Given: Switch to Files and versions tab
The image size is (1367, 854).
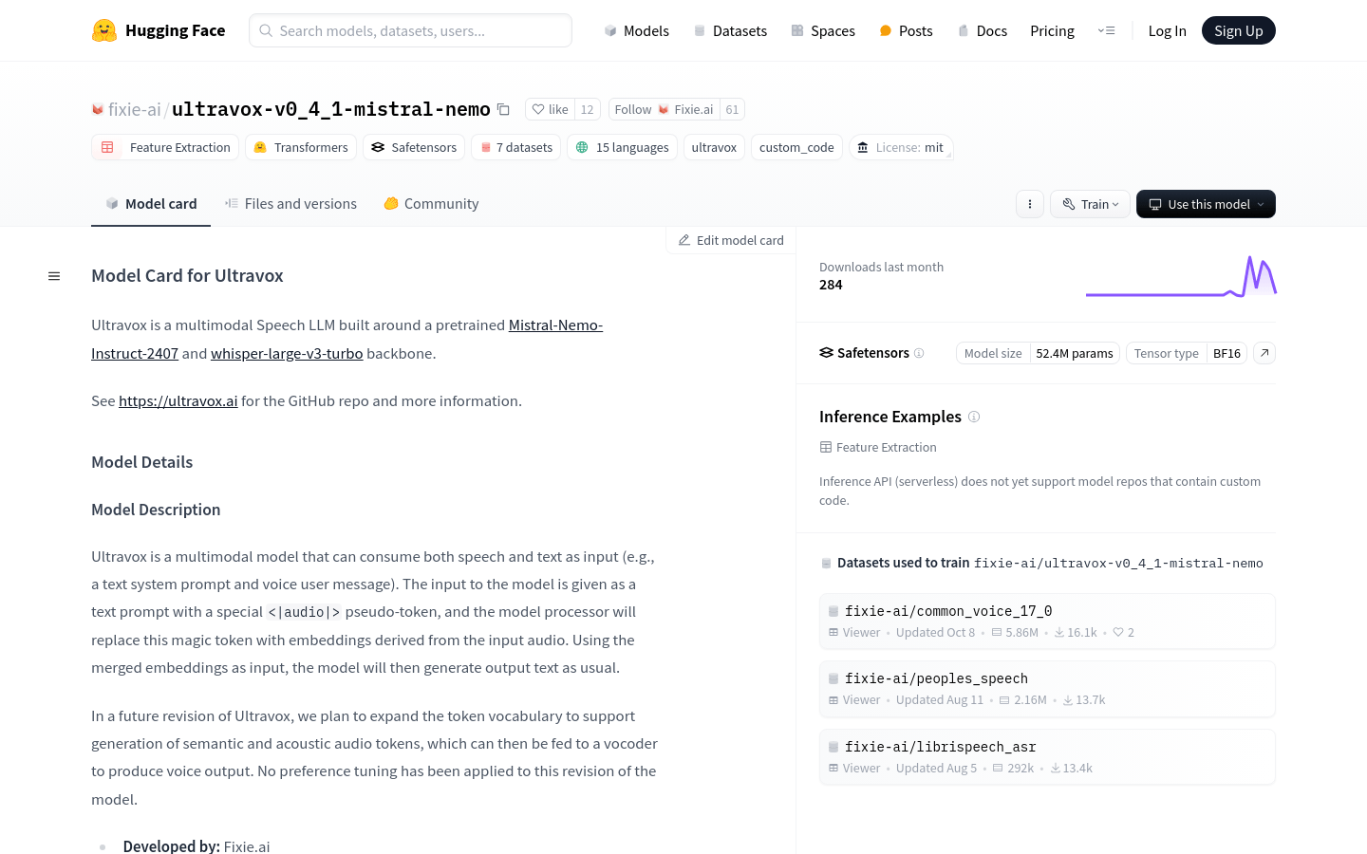Looking at the screenshot, I should 290,203.
